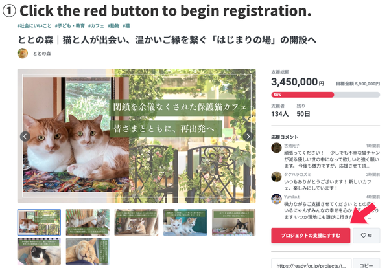The image size is (389, 268).
Task: Open the #子ども・教育 tag
Action: 70,26
